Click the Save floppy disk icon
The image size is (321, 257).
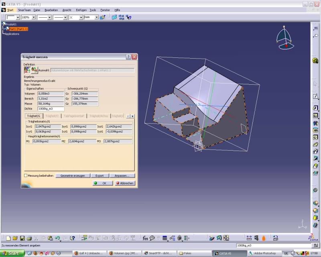[x=22, y=238]
